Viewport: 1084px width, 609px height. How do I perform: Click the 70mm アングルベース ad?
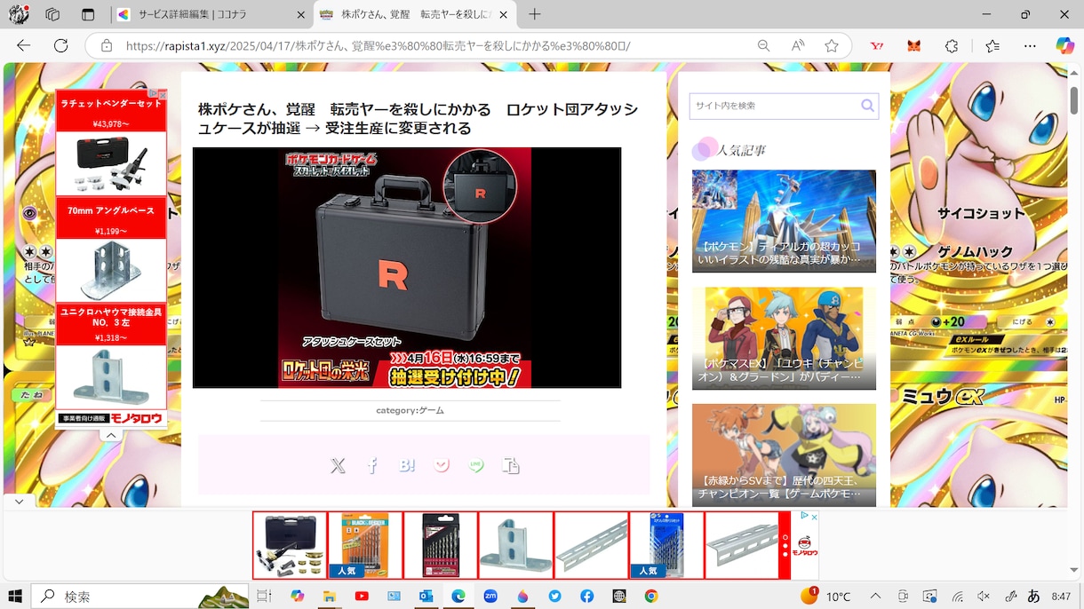111,249
